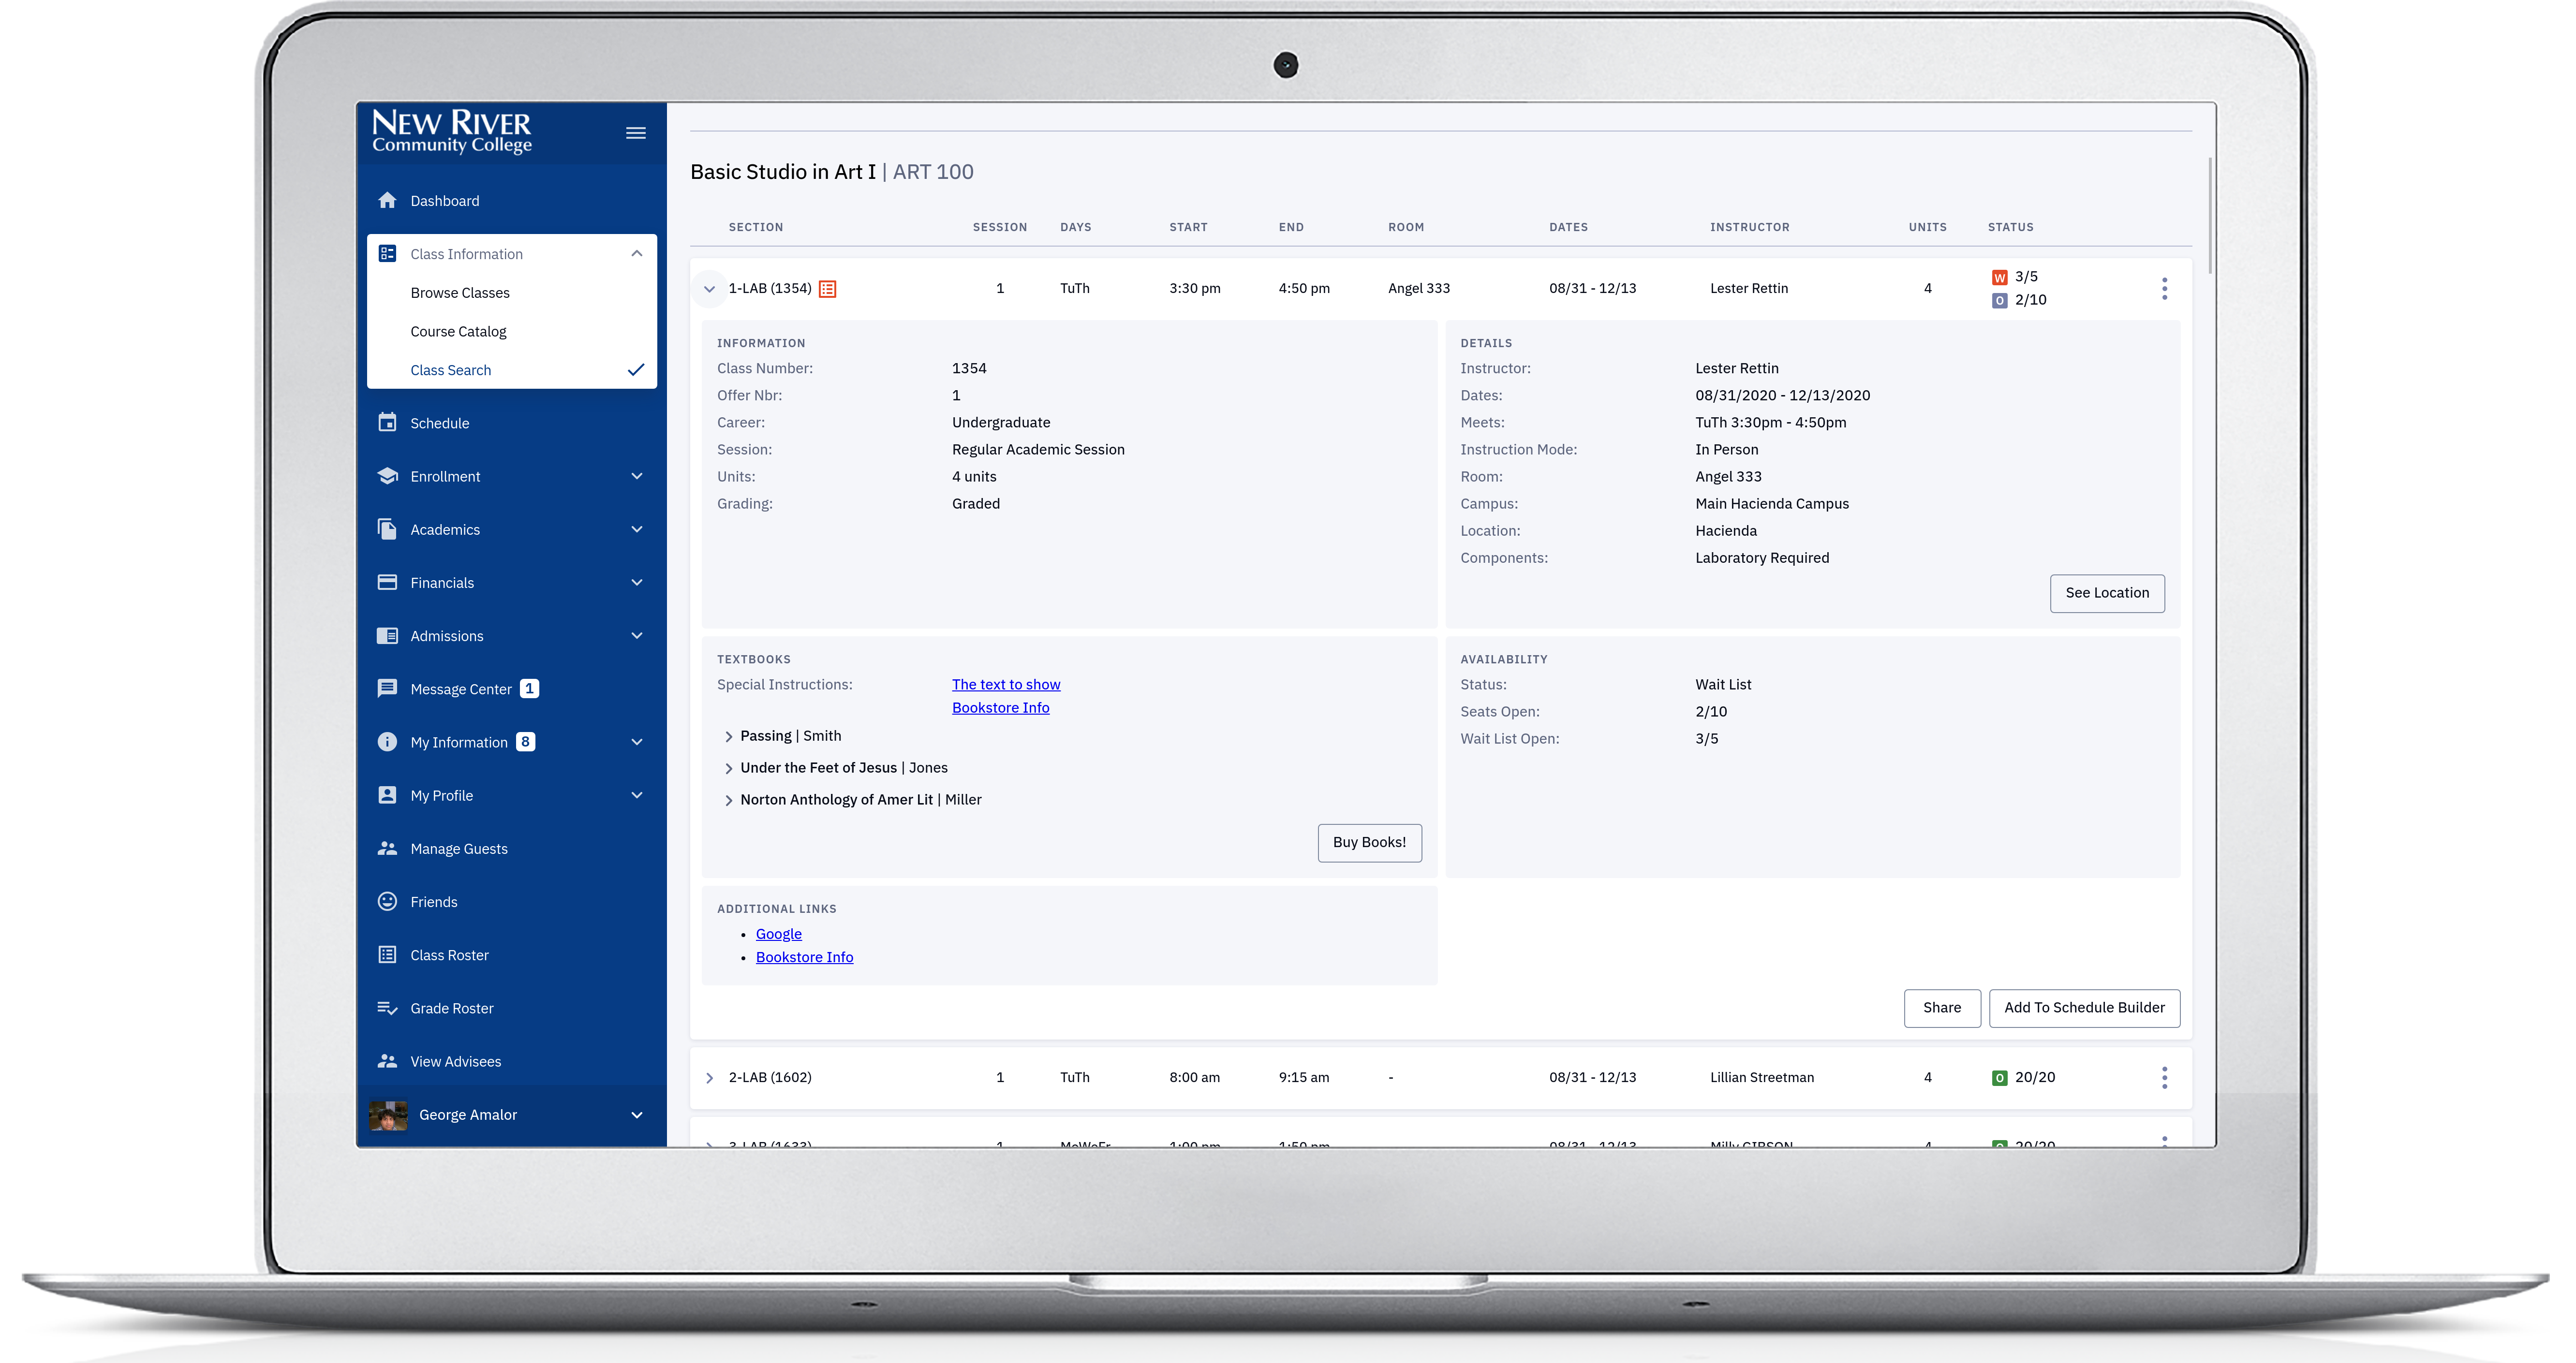This screenshot has height=1363, width=2576.
Task: Click the See Location button
Action: (2107, 593)
